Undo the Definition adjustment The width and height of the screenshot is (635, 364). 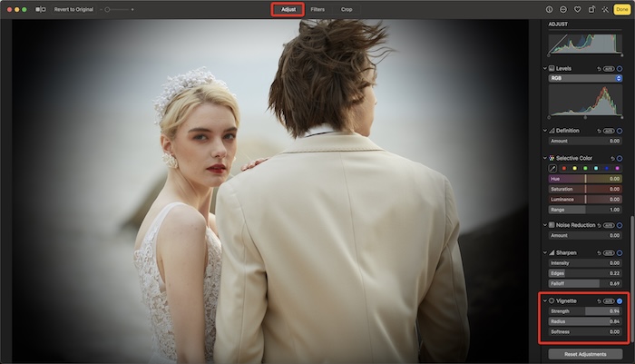pyautogui.click(x=599, y=131)
